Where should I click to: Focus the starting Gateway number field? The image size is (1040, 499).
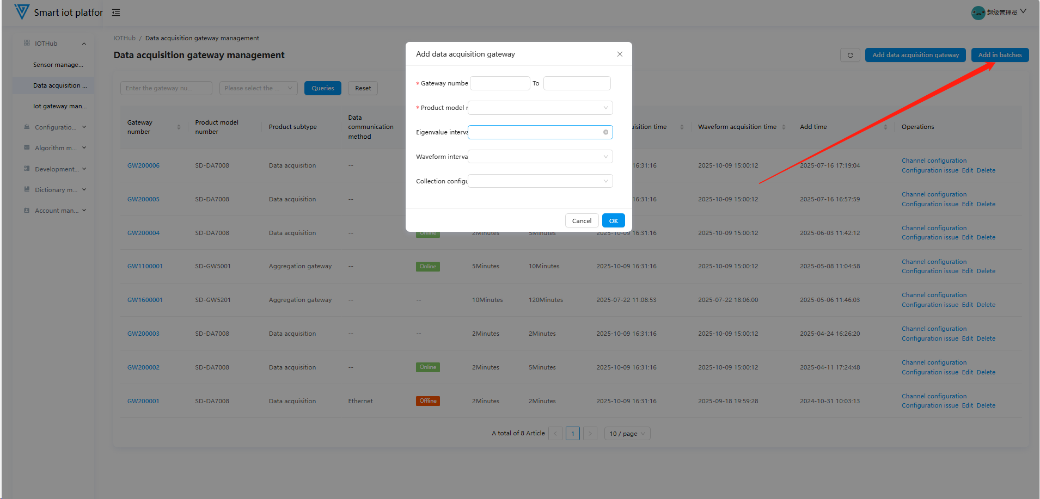pyautogui.click(x=500, y=83)
